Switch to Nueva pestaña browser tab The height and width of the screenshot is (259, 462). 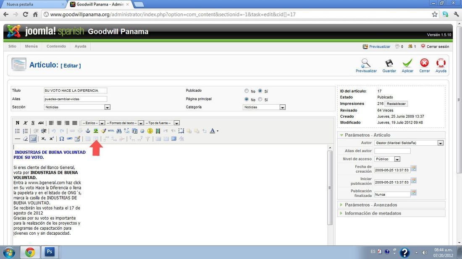click(x=33, y=5)
